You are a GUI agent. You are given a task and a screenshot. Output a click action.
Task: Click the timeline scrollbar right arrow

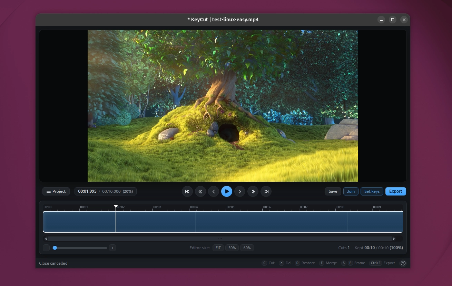394,239
